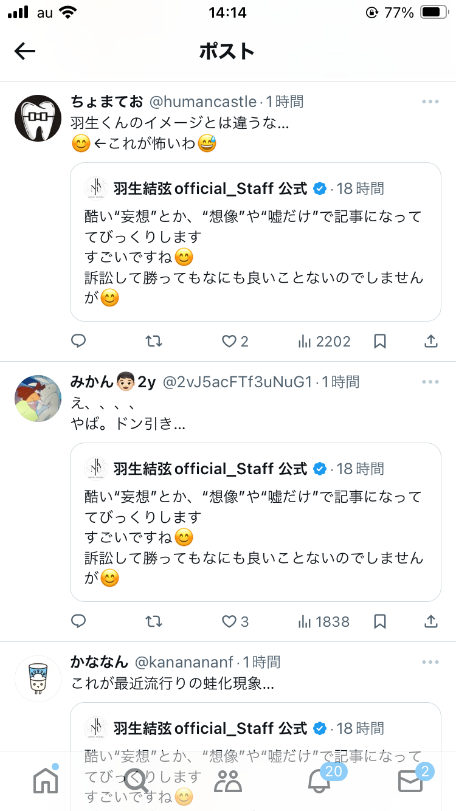The height and width of the screenshot is (811, 456).
Task: Repost the post from みかん
Action: click(x=154, y=621)
